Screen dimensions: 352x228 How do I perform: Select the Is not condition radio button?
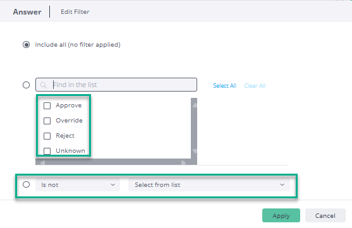27,184
